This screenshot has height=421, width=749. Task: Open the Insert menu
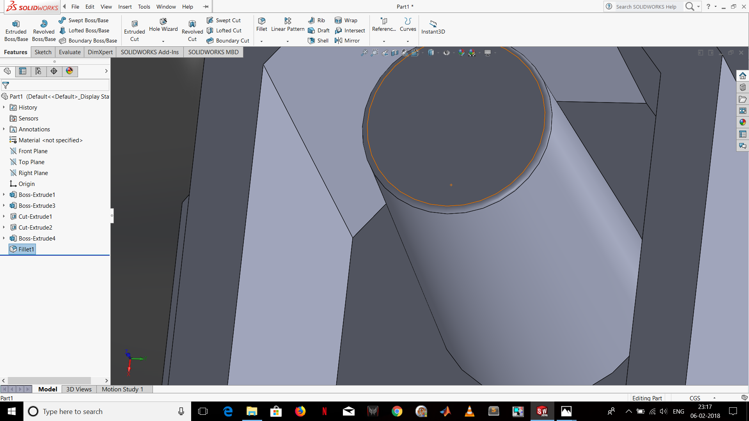[125, 7]
